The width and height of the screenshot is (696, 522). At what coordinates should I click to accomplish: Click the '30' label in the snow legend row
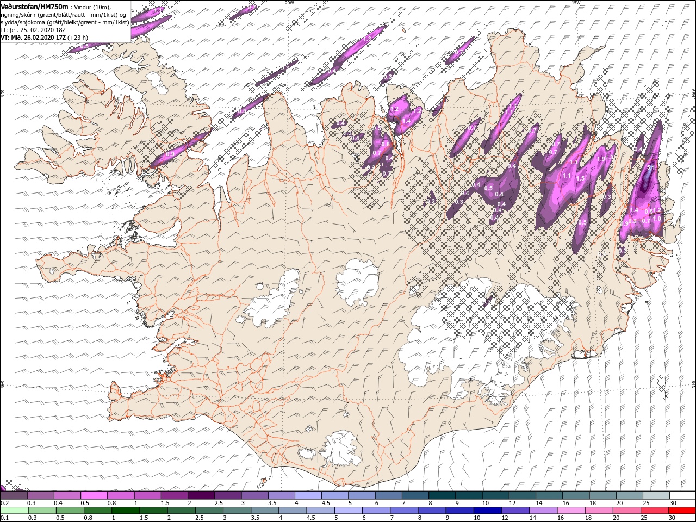pos(673,503)
